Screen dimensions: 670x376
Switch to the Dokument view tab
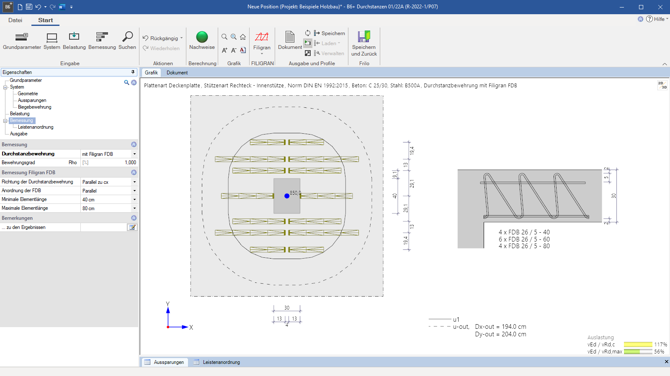(x=177, y=73)
